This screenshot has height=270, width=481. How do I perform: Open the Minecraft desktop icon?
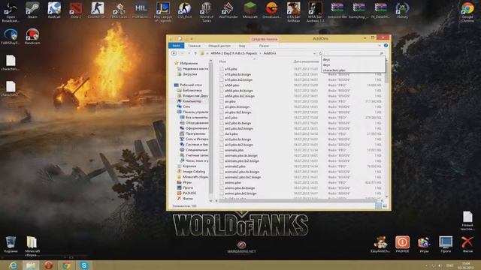(x=250, y=10)
